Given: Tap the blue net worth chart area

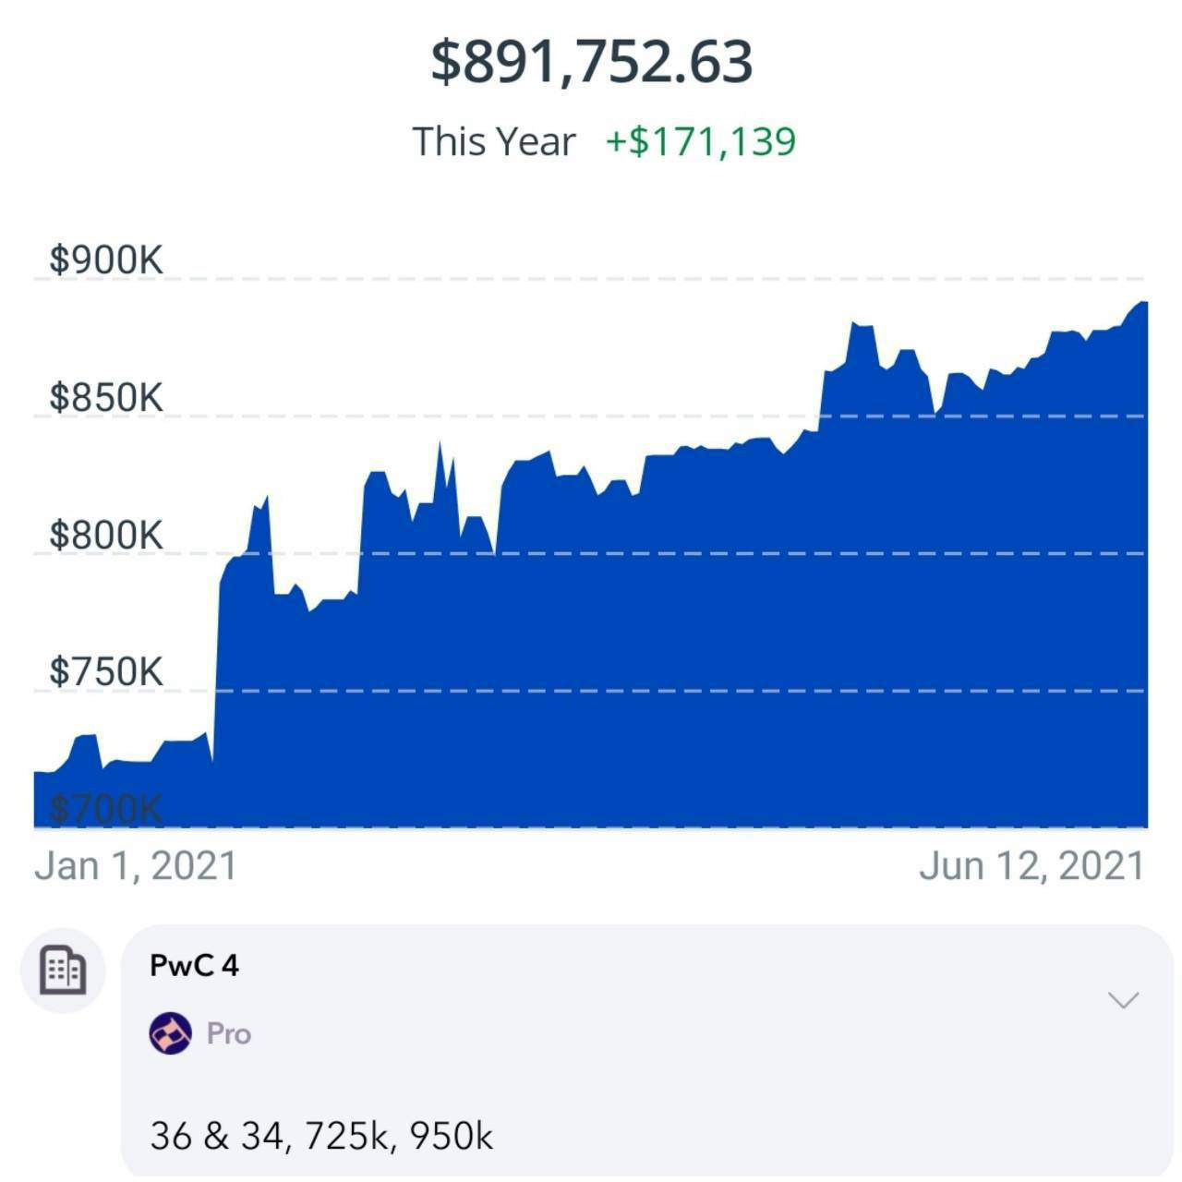Looking at the screenshot, I should [x=591, y=646].
